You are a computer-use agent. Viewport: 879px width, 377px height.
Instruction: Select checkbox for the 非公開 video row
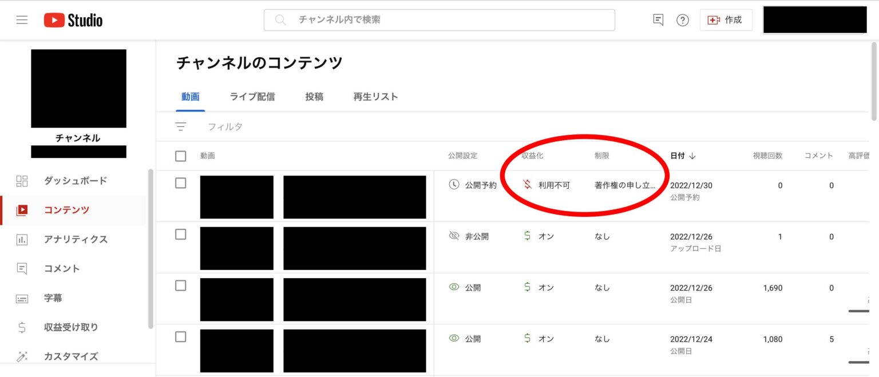[x=181, y=234]
